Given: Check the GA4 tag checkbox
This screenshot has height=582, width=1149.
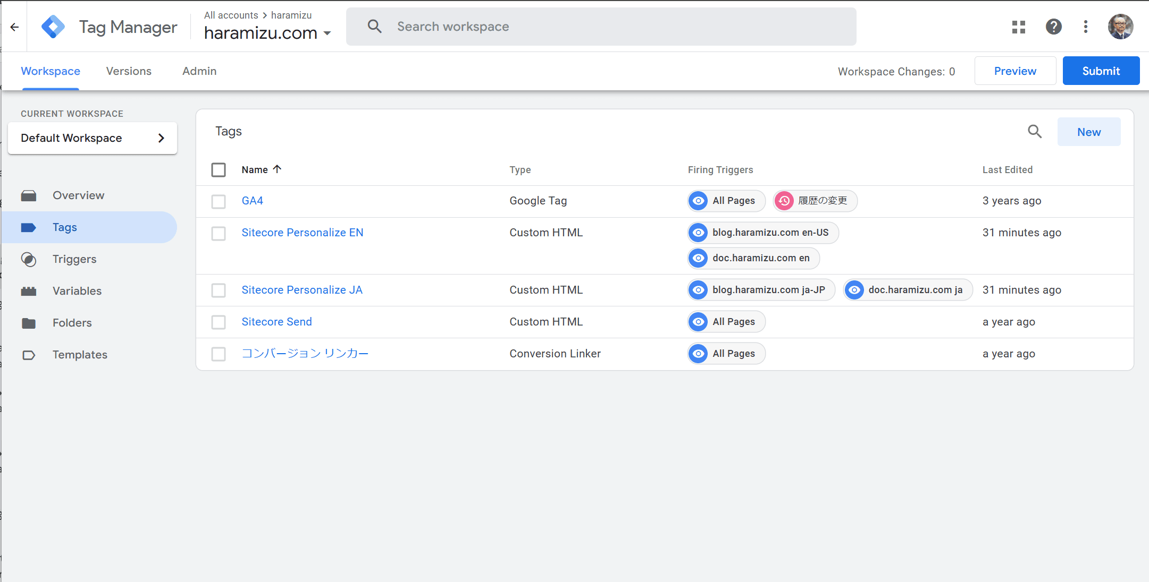Looking at the screenshot, I should click(219, 201).
